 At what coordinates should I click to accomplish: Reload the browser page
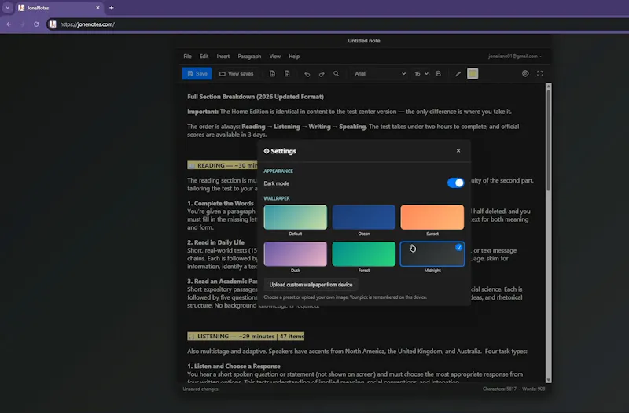pyautogui.click(x=36, y=24)
